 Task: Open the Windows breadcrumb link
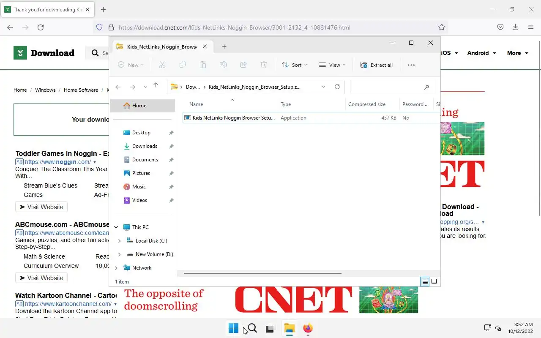(x=45, y=90)
